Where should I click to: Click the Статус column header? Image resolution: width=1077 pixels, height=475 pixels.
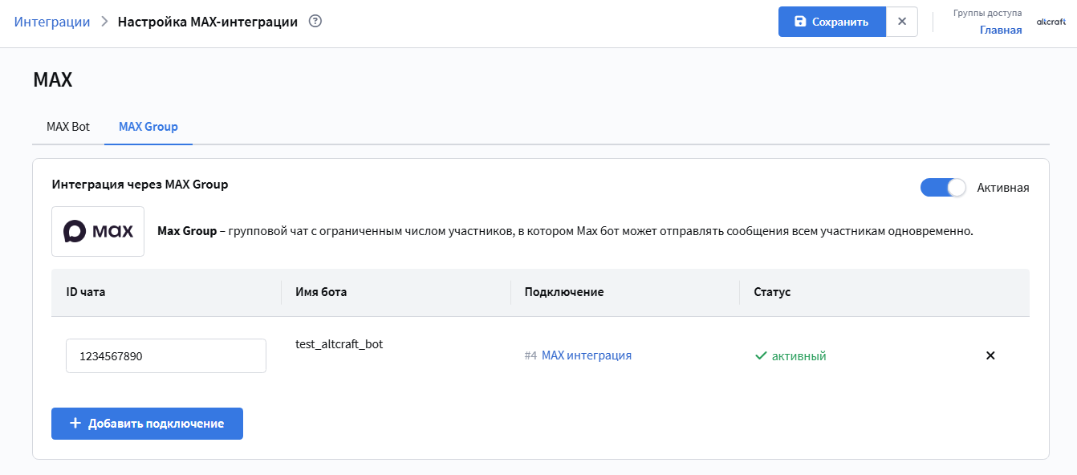[x=772, y=292]
